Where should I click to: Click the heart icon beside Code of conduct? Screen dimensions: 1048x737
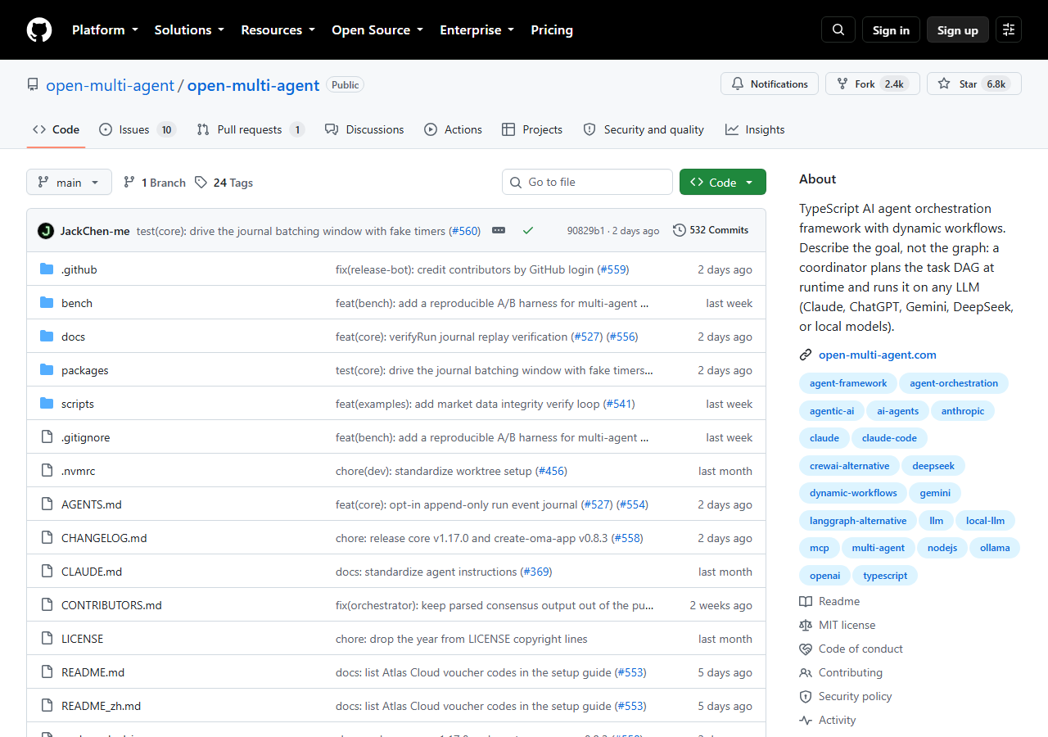(806, 649)
